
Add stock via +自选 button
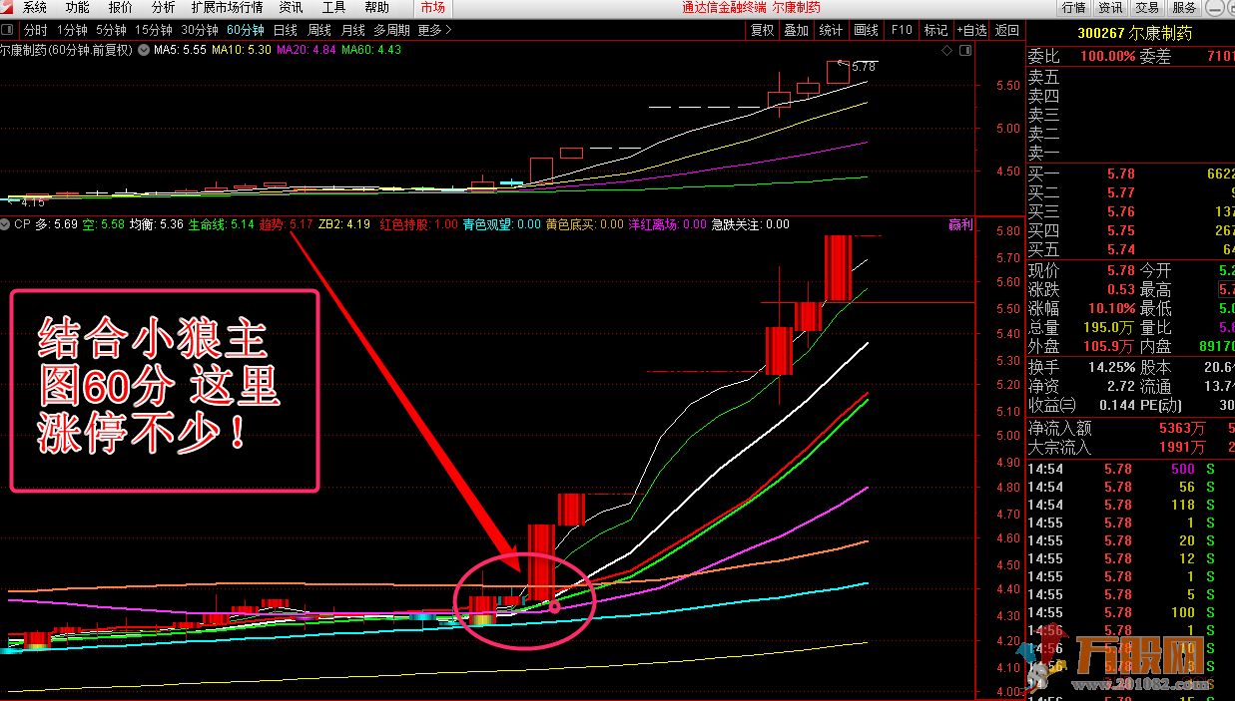[971, 30]
